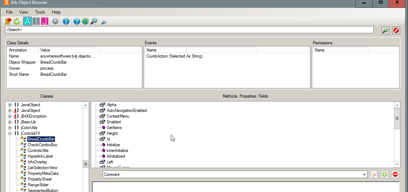Click the Value column header in Class Details

[68, 50]
